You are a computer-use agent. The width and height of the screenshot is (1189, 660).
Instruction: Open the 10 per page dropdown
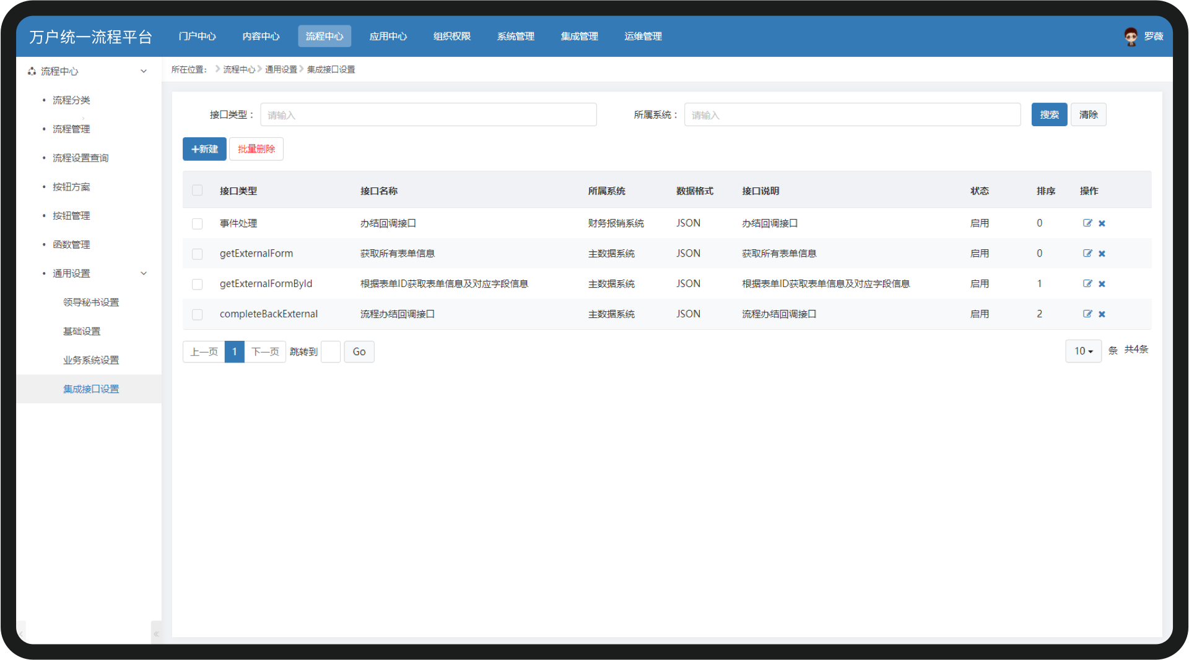[x=1083, y=351]
